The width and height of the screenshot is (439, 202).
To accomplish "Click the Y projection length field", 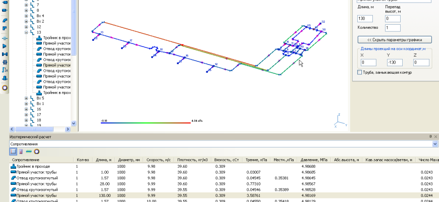I will click(394, 63).
